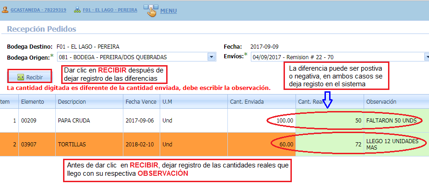
Task: Edit the LLEGO 12 UNIDADES MAS observation
Action: [x=396, y=144]
